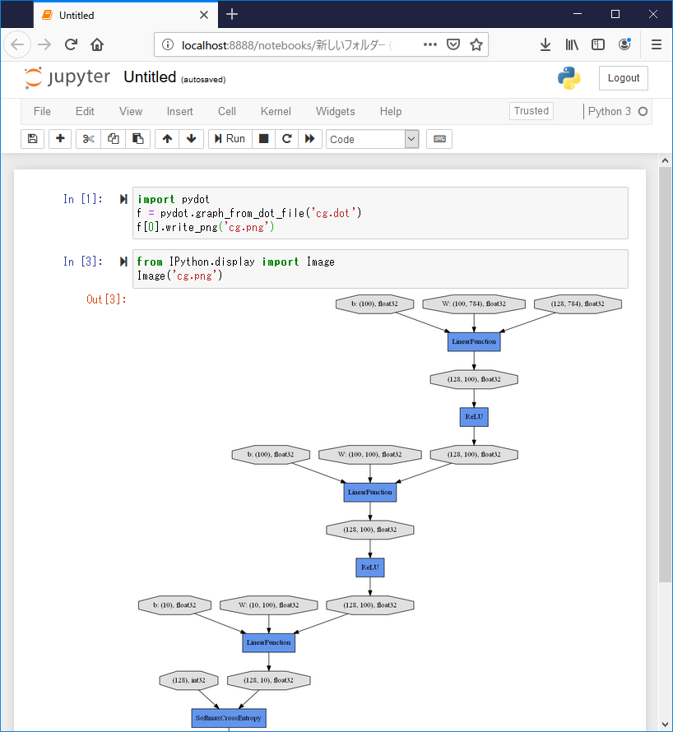Rename notebook via Untitled title

pos(150,77)
